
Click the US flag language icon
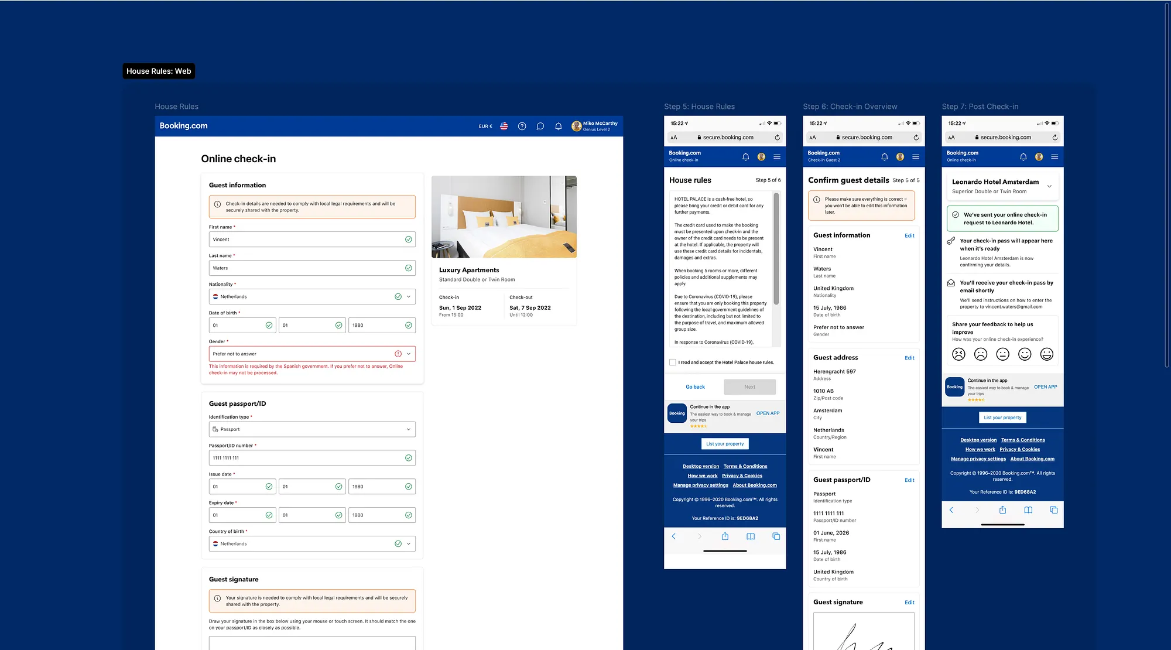click(504, 126)
